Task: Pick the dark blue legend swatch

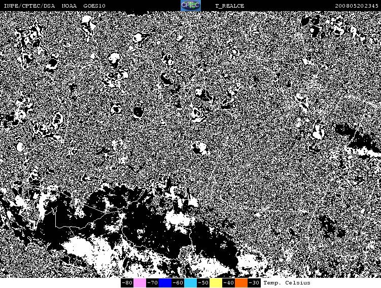Action: coord(165,283)
